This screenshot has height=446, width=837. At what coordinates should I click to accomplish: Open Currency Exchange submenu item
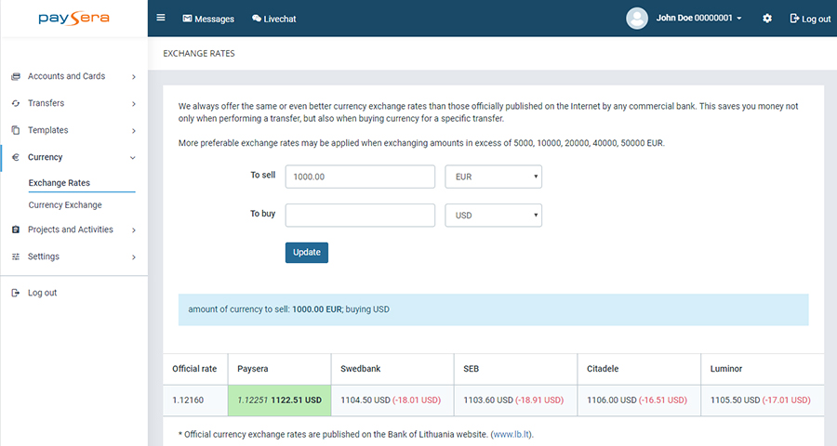(65, 204)
